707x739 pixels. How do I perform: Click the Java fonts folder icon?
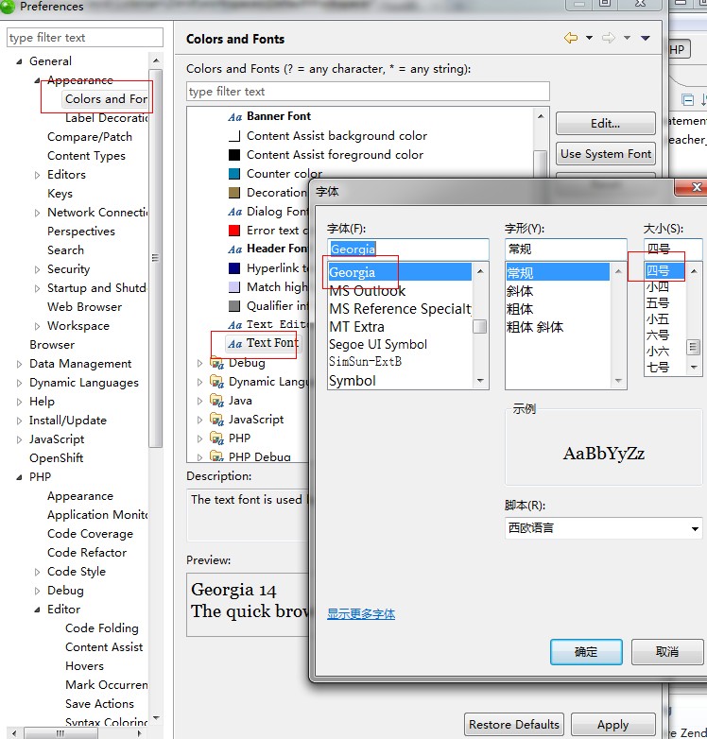click(x=216, y=401)
